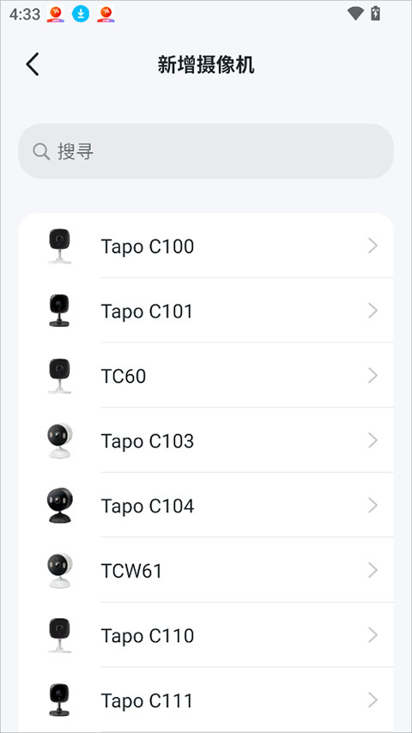Open the chevron next to Tapo C111
412x733 pixels.
373,700
